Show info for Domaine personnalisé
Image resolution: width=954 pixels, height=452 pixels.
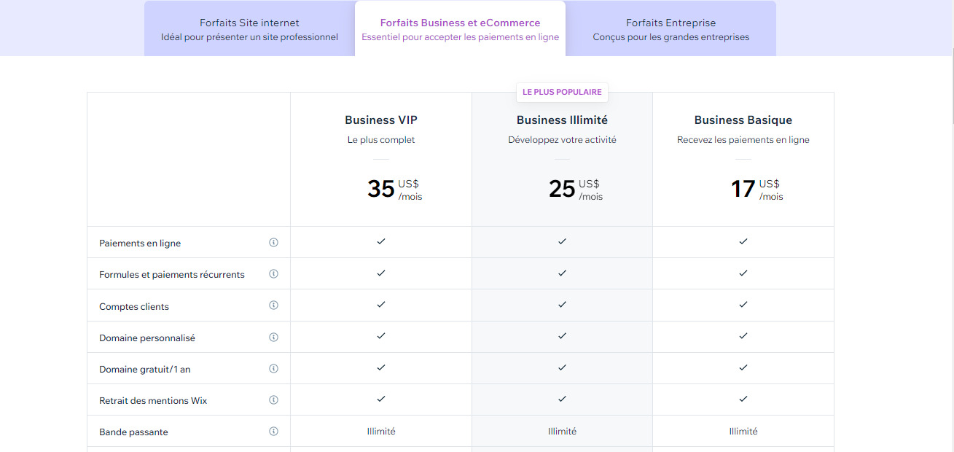click(274, 337)
